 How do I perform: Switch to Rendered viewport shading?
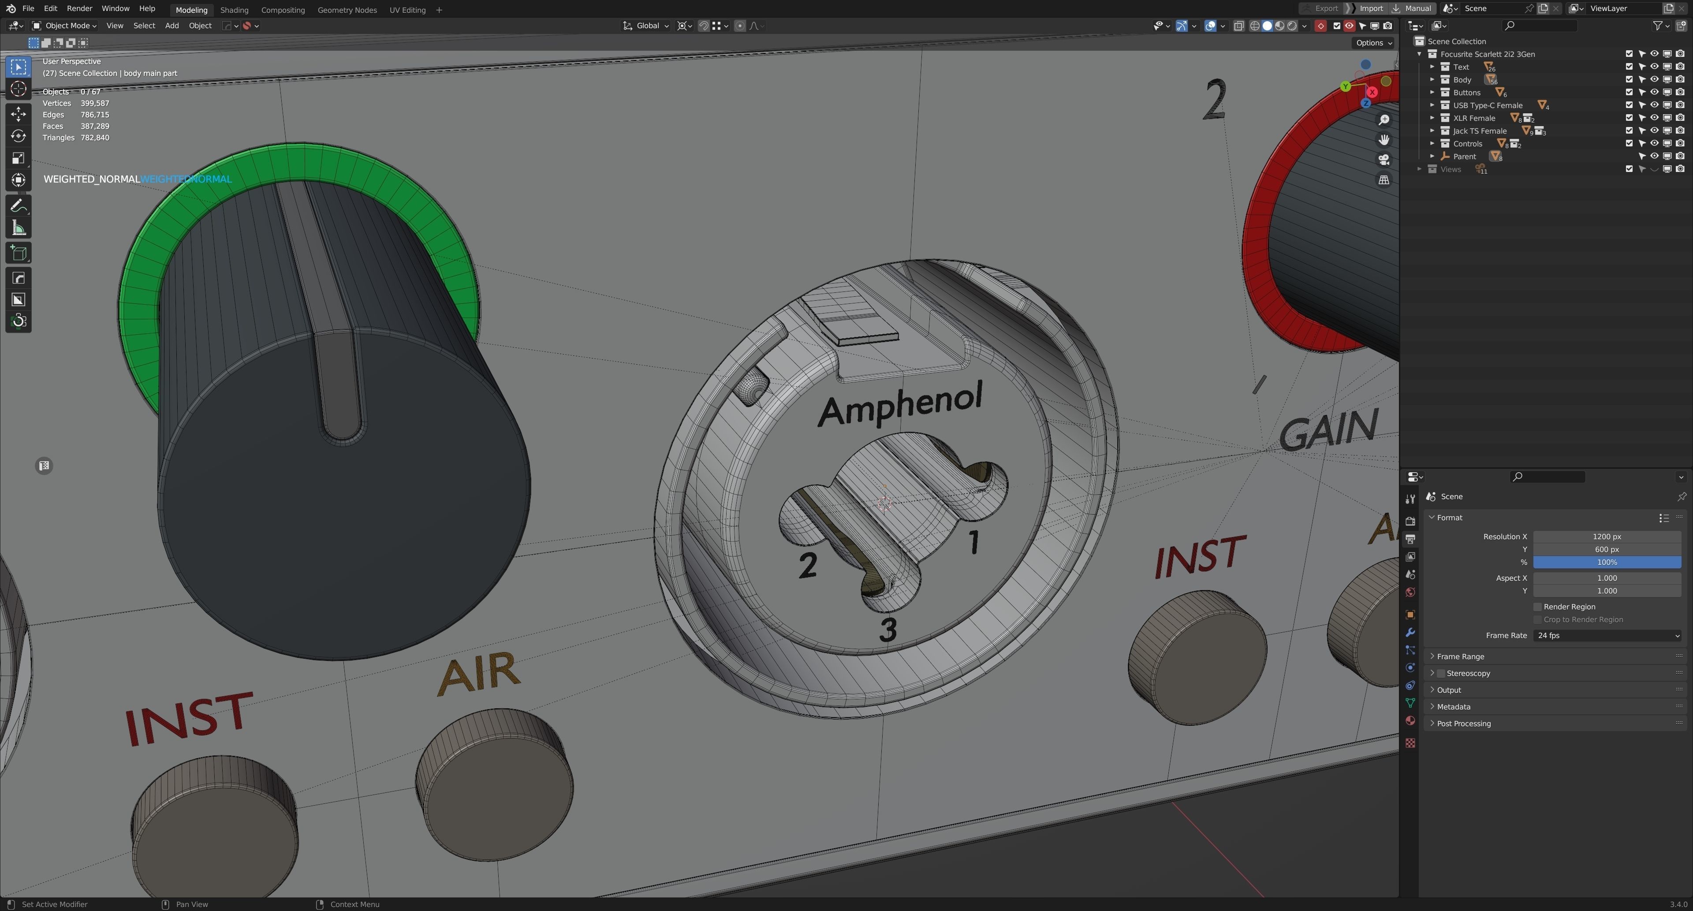[x=1292, y=26]
